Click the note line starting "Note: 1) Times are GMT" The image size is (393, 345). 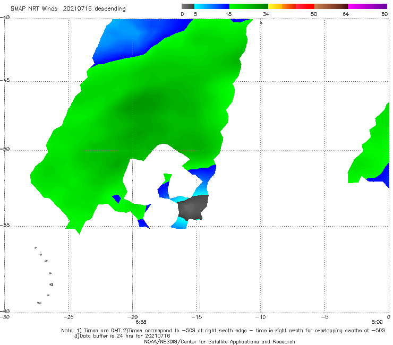223,331
